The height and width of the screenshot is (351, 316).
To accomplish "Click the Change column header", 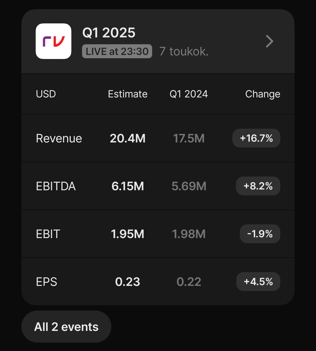I will point(262,94).
